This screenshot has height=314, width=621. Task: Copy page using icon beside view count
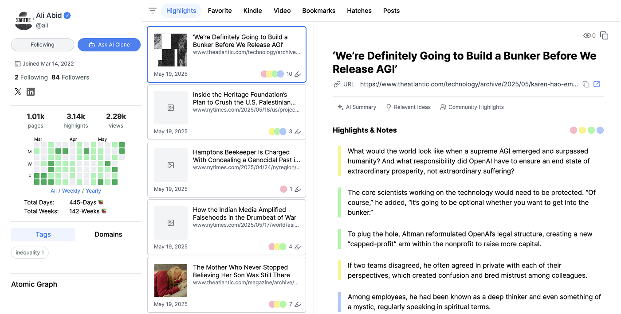pos(604,35)
